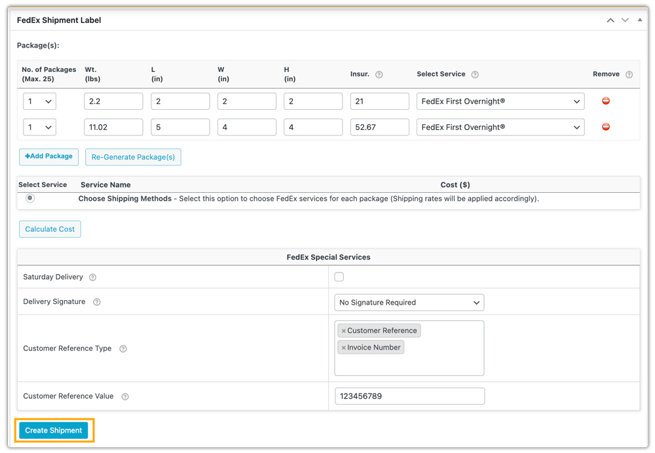The image size is (655, 453).
Task: Click help icon beside Select Service header
Action: [x=475, y=75]
